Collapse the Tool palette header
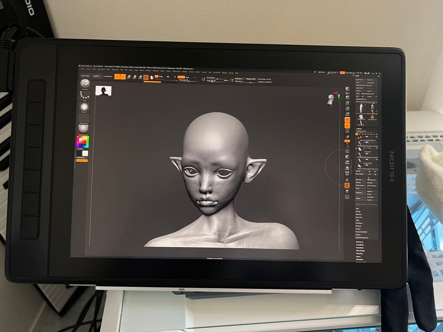The image size is (443, 332). click(356, 76)
